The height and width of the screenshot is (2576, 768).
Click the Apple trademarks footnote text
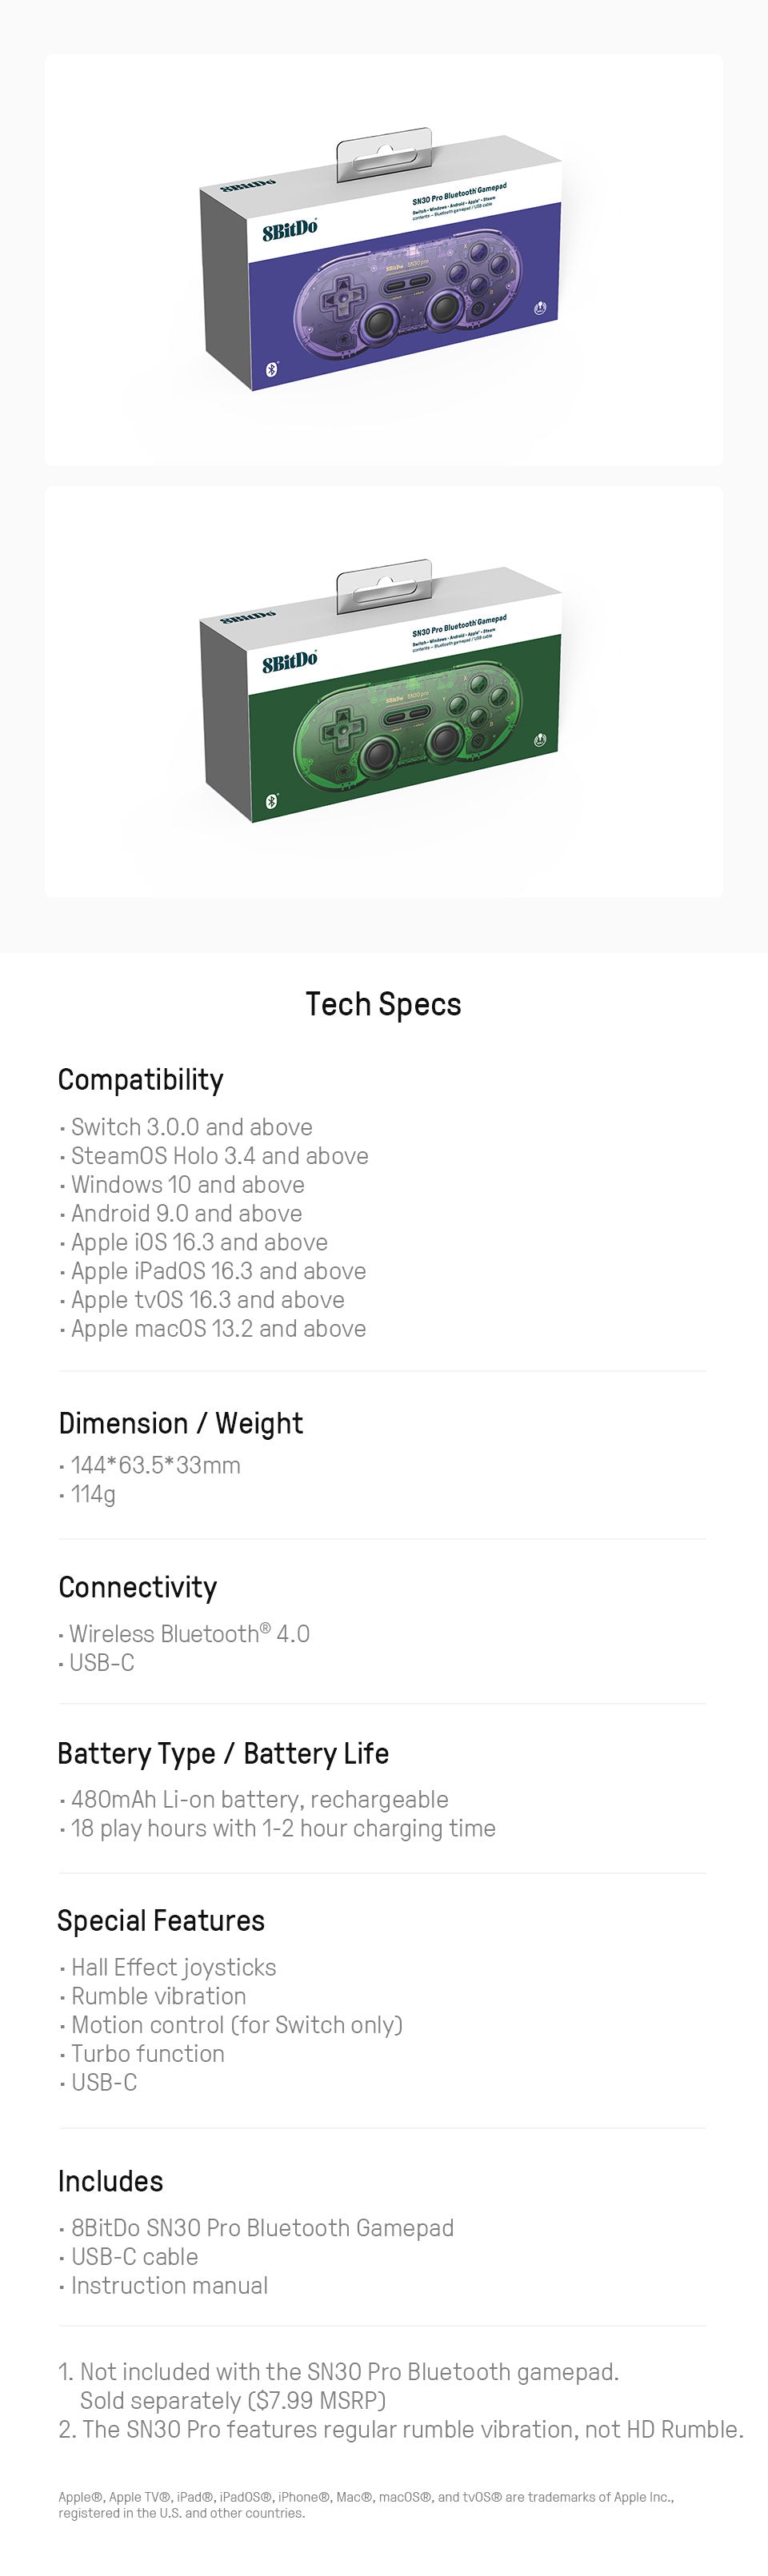click(x=366, y=2505)
